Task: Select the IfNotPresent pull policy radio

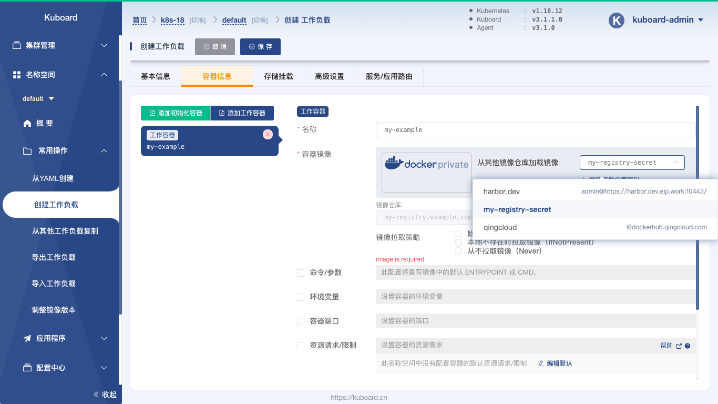Action: point(458,242)
